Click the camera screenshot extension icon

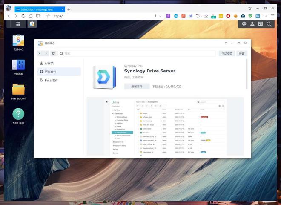point(243,16)
